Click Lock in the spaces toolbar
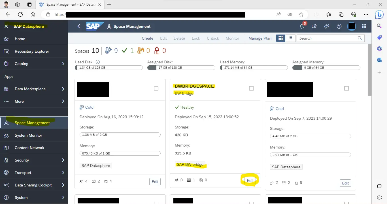The height and width of the screenshot is (204, 387). (x=196, y=38)
